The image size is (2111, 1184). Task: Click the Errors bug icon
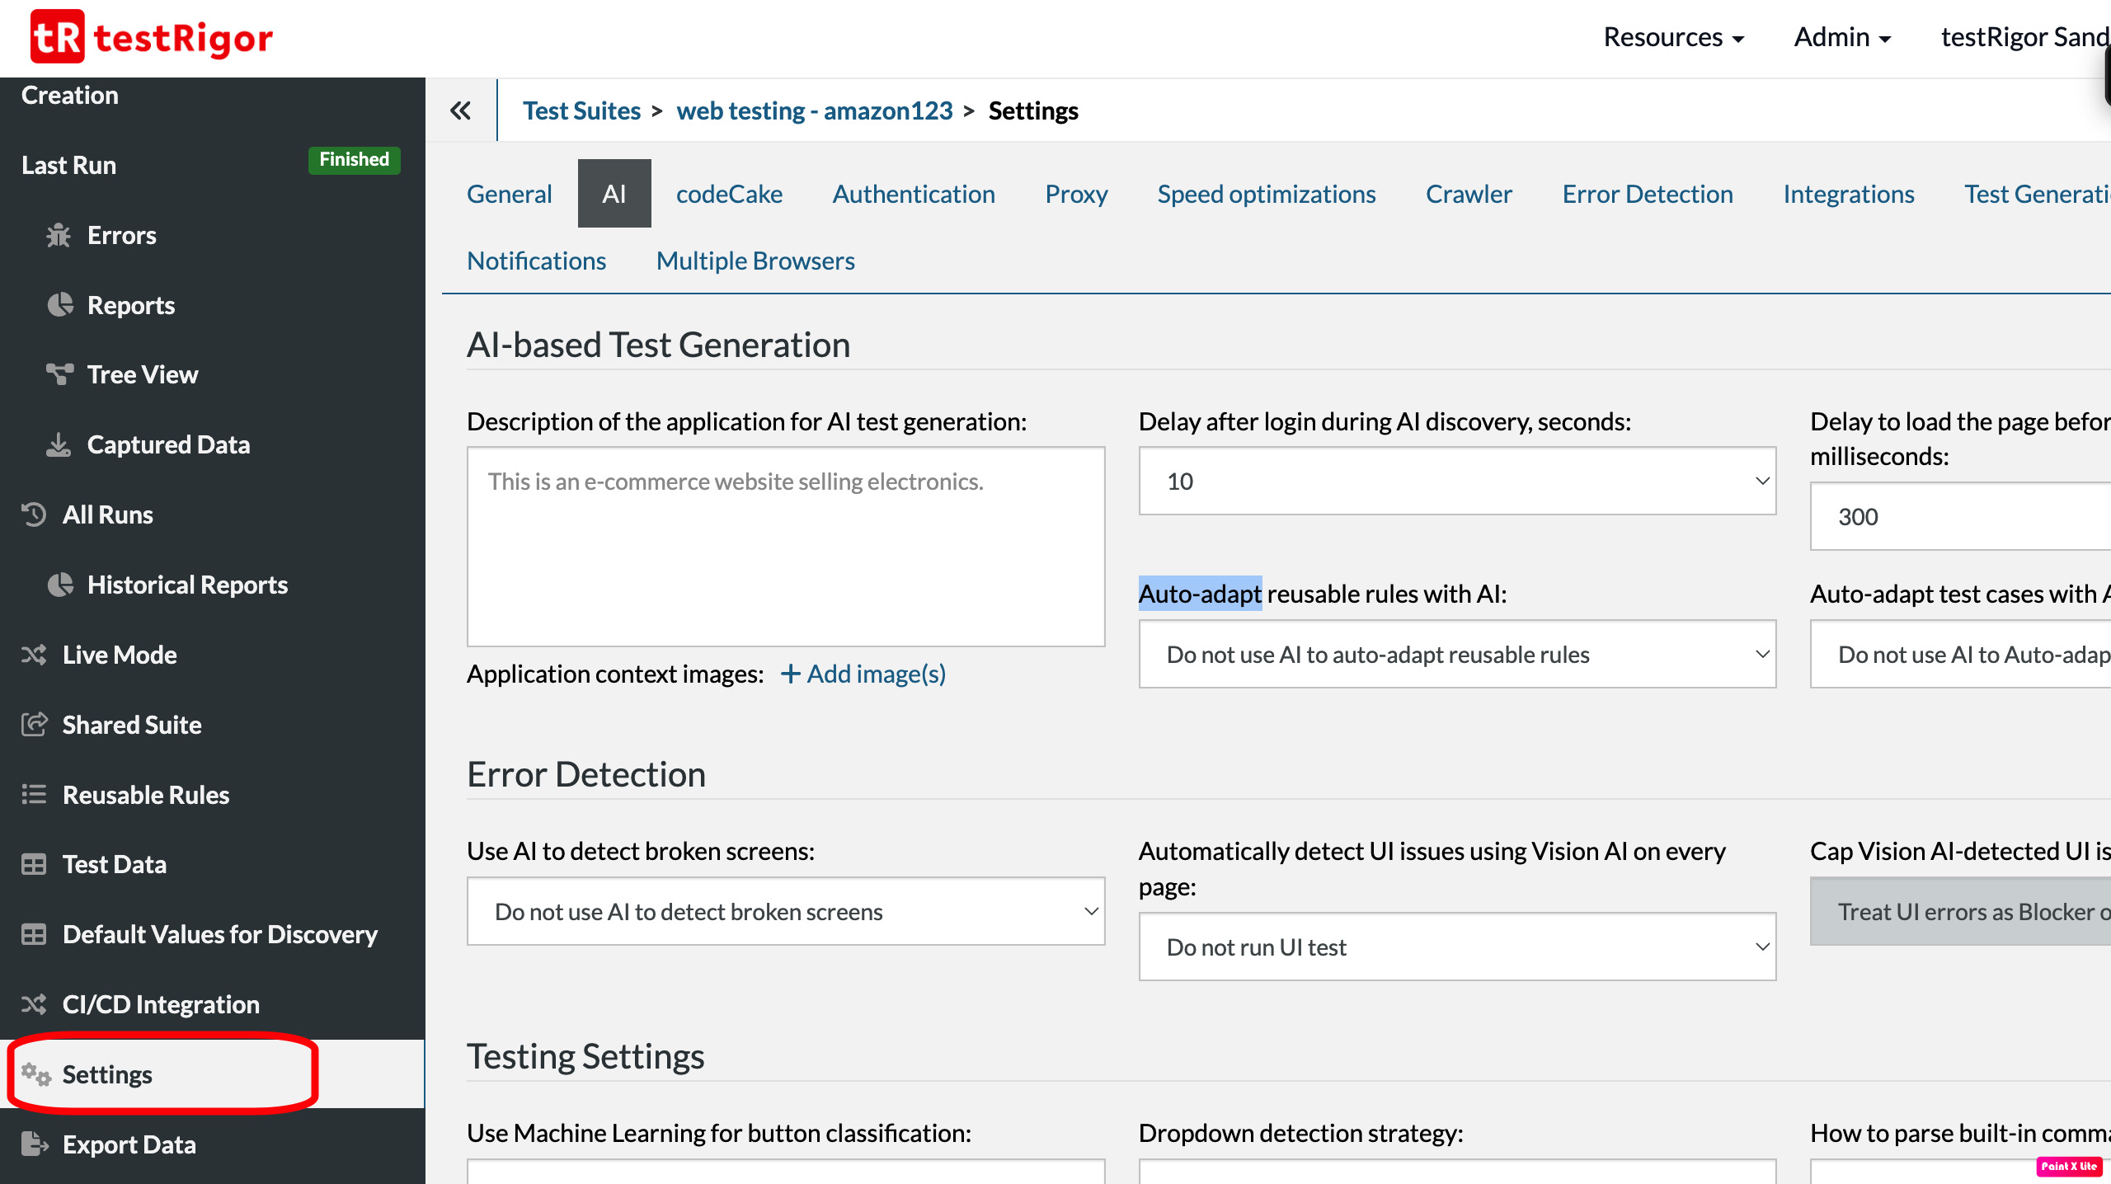[x=59, y=236]
